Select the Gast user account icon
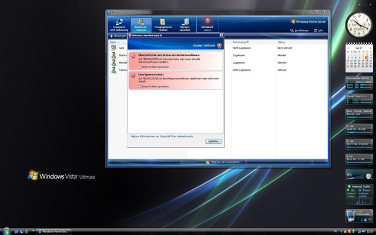Image resolution: width=376 pixels, height=235 pixels. click(113, 48)
